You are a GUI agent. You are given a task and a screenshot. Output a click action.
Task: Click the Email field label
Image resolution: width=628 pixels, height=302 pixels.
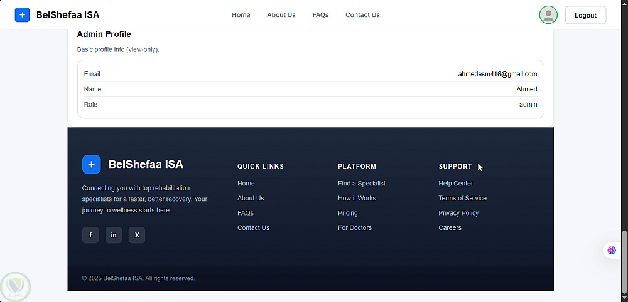tap(92, 74)
